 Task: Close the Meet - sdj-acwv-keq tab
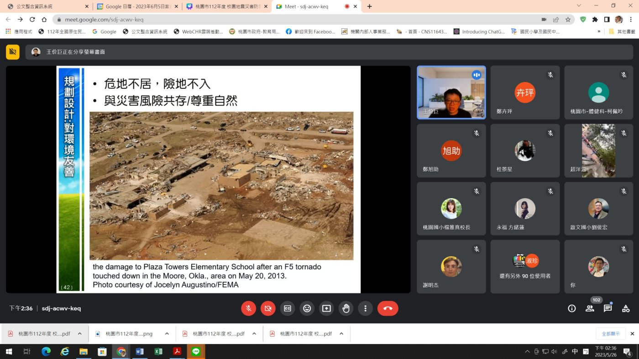(356, 6)
